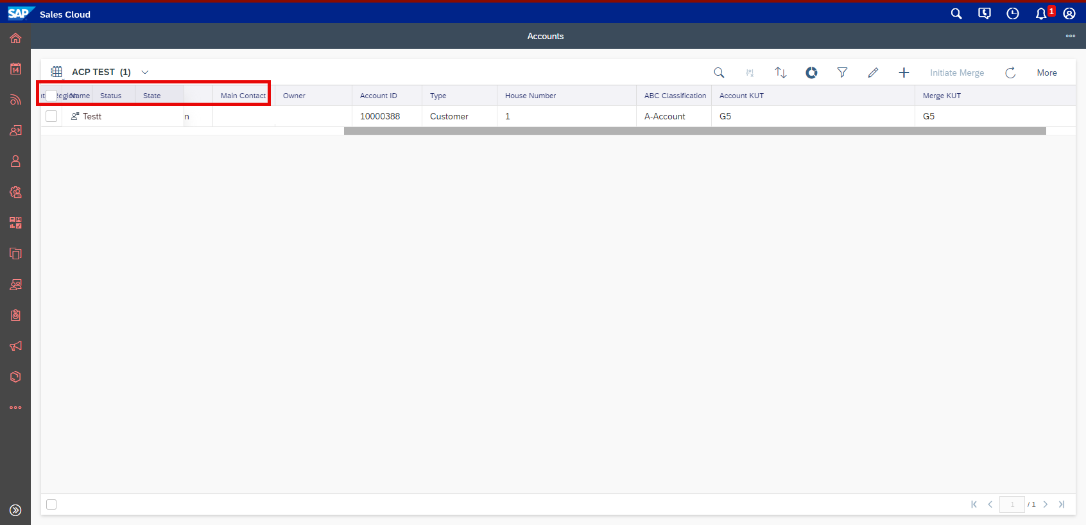Screen dimensions: 1086x525
Task: Click the pencil edit icon
Action: 873,73
